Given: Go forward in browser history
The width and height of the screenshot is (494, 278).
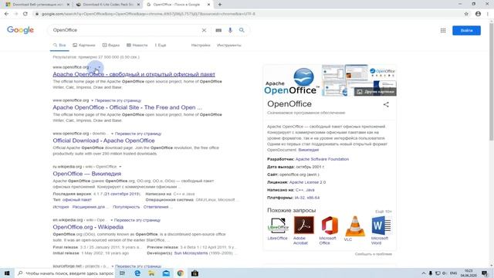Looking at the screenshot, I should (15, 14).
